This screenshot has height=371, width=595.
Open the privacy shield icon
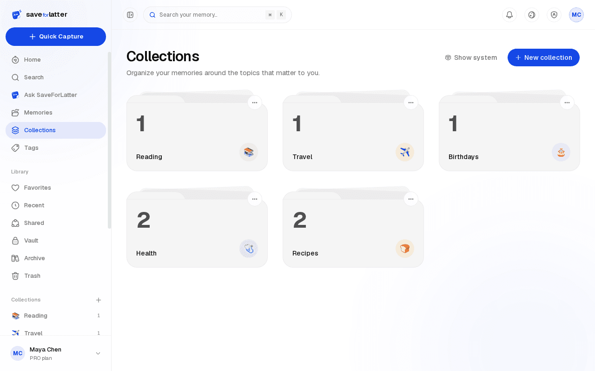554,15
